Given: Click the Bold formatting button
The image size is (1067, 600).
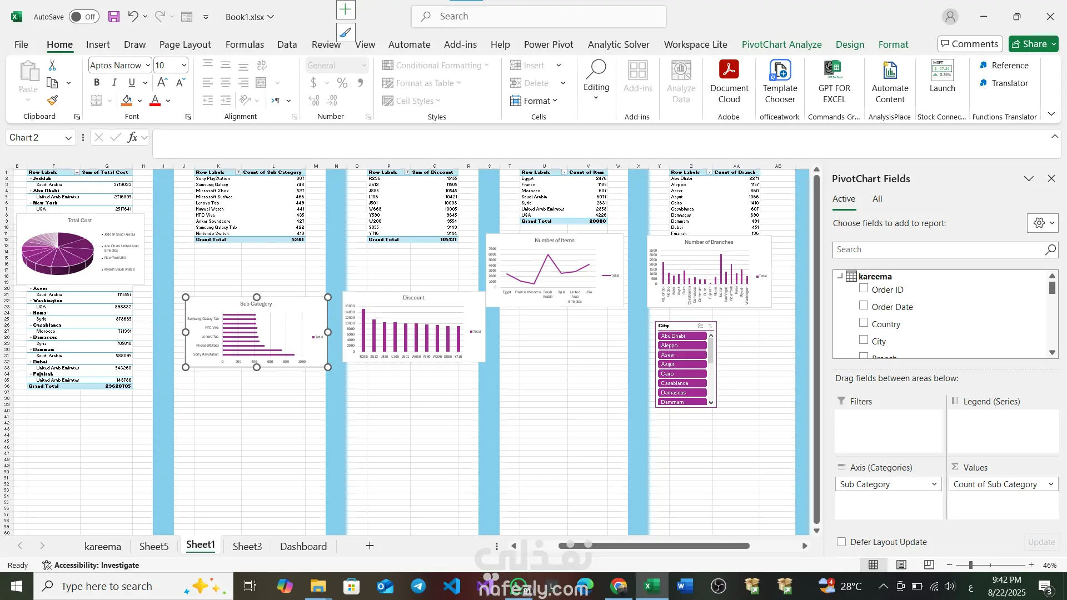Looking at the screenshot, I should 97,83.
